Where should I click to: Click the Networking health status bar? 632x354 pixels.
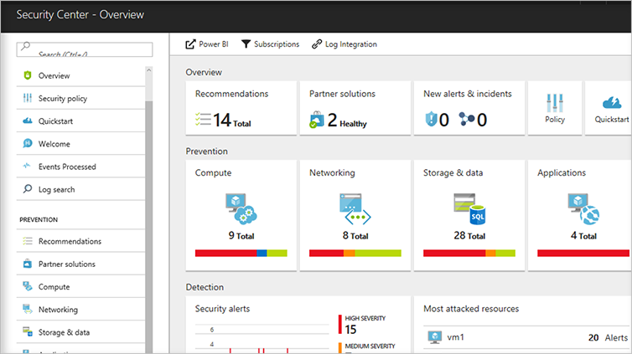tap(355, 253)
